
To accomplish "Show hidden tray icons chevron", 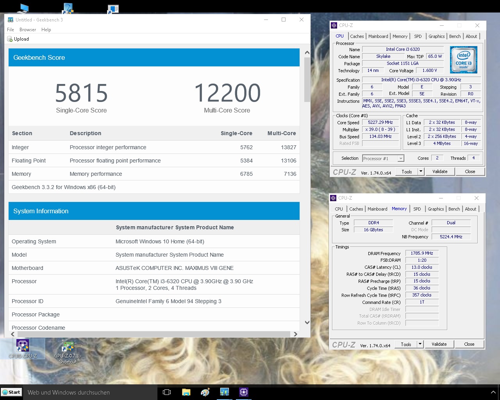I will click(x=493, y=392).
